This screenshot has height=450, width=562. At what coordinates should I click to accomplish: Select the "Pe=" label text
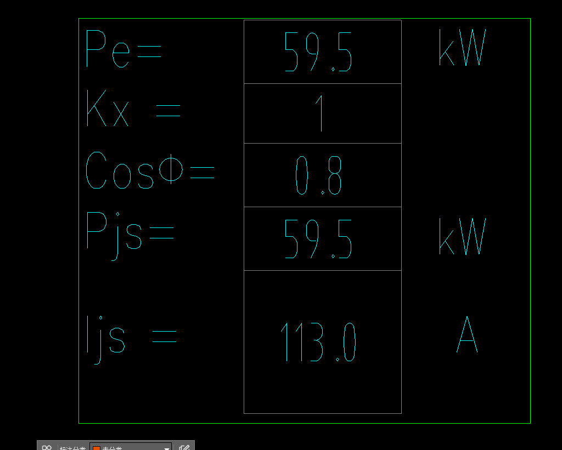(123, 49)
